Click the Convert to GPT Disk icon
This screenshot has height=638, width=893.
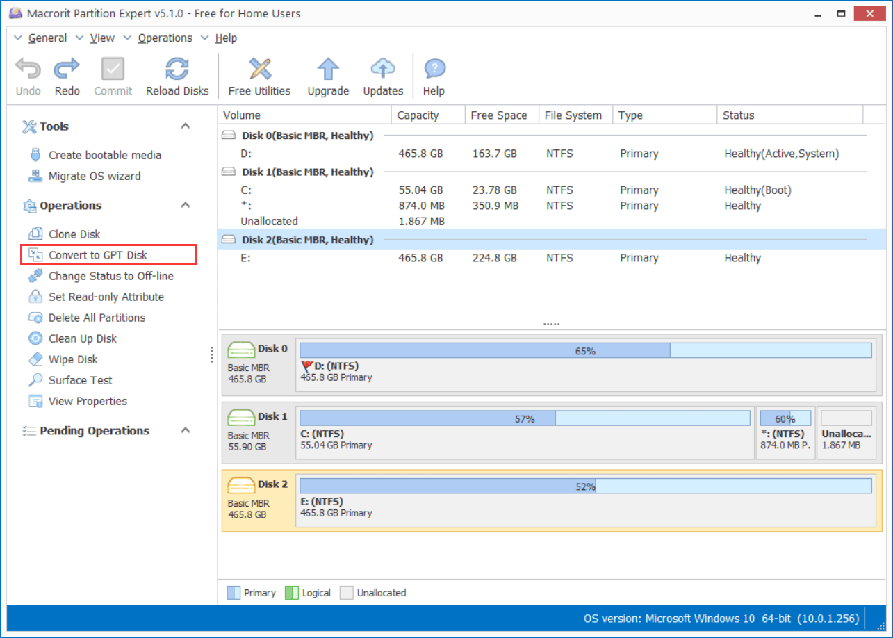(35, 255)
